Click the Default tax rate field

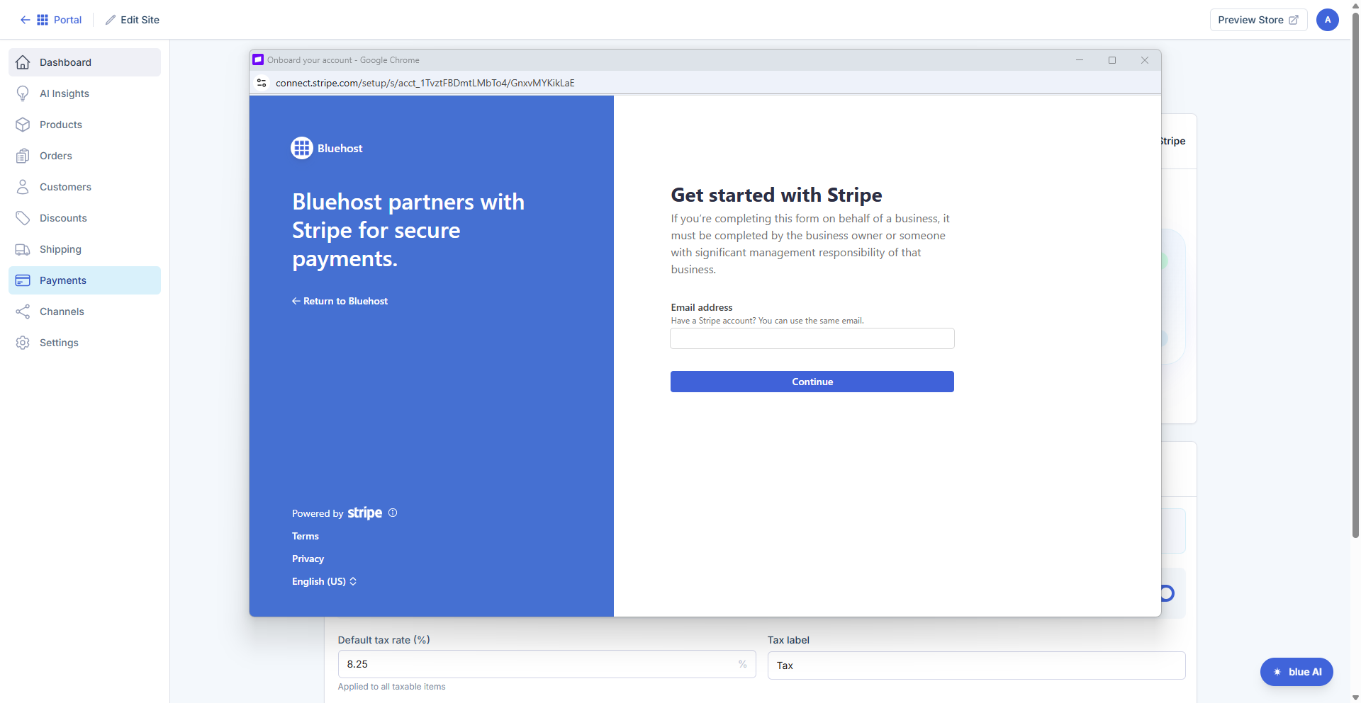[x=547, y=664]
